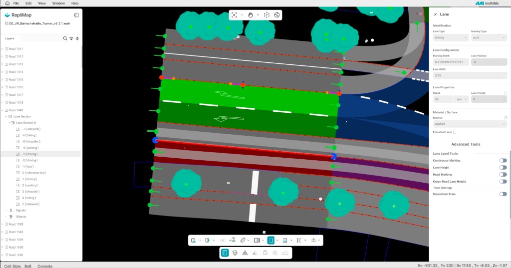This screenshot has width=511, height=268.
Task: Click the lane marking underline tool icon
Action: (285, 240)
